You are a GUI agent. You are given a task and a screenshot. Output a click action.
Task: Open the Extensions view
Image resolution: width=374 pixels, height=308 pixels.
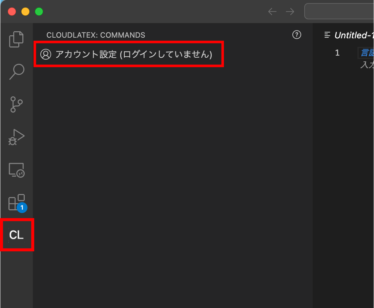click(16, 202)
